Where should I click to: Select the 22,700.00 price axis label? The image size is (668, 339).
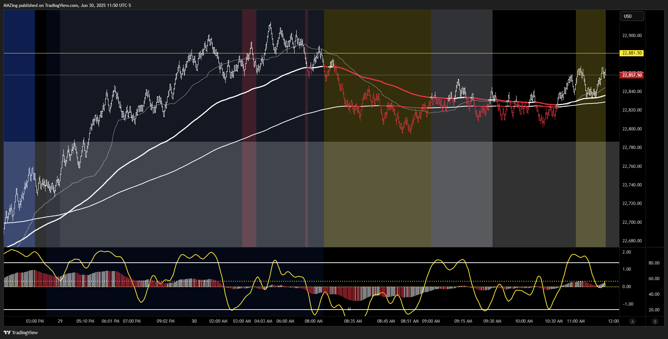[632, 222]
